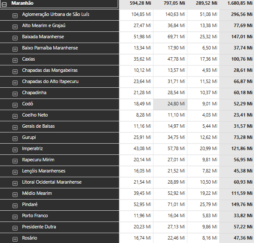Select Litoral Ocidental Maranhense row label
The width and height of the screenshot is (254, 243).
[x=52, y=182]
